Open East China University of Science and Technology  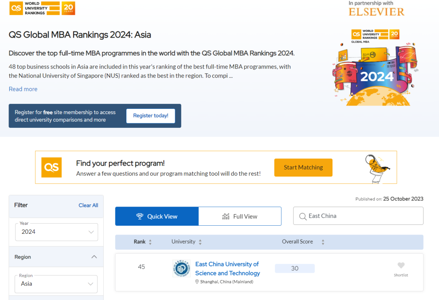[228, 268]
